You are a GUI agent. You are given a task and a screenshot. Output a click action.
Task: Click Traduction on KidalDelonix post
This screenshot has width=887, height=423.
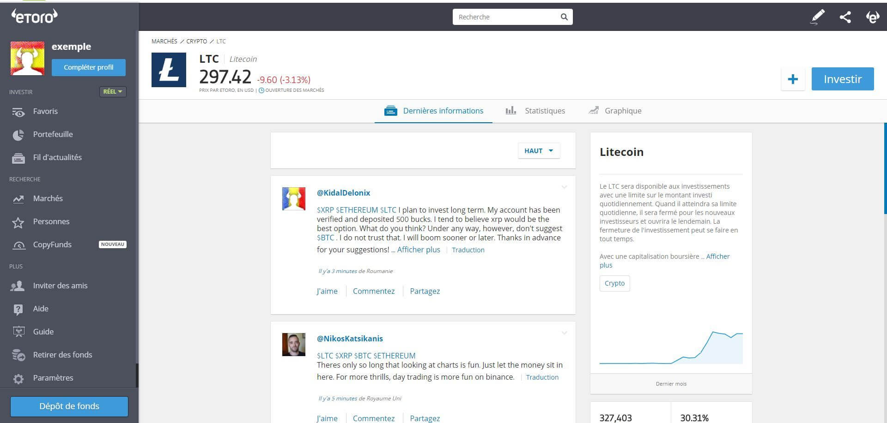468,250
